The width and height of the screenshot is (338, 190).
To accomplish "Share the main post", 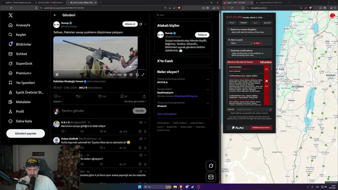I will pos(144,96).
